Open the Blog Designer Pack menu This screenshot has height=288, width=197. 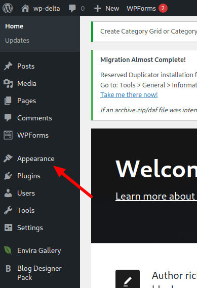point(40,273)
